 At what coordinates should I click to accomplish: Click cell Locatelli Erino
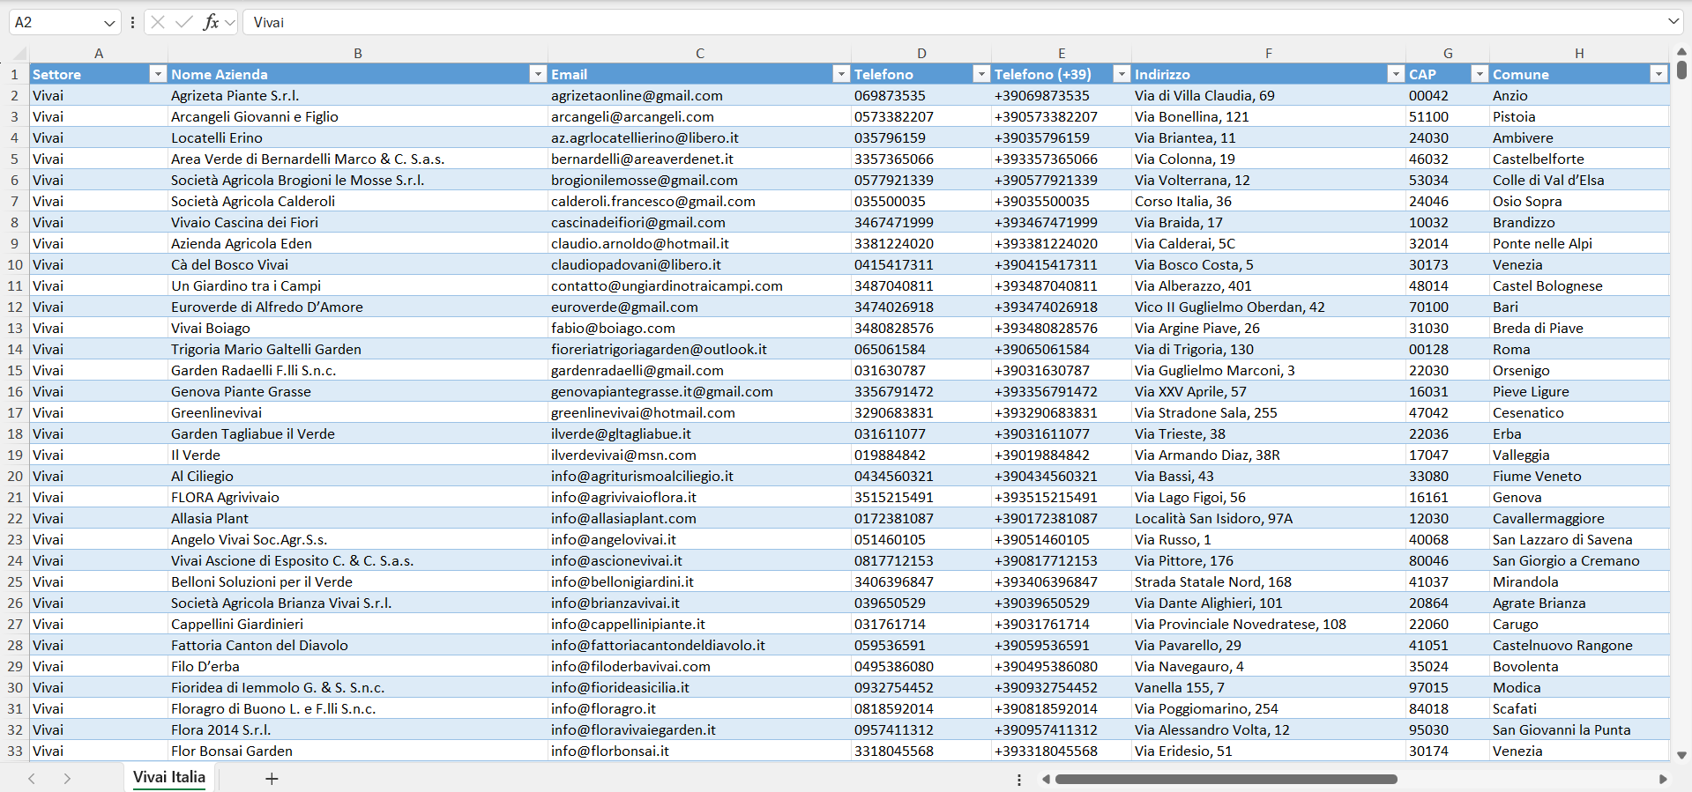pos(358,137)
